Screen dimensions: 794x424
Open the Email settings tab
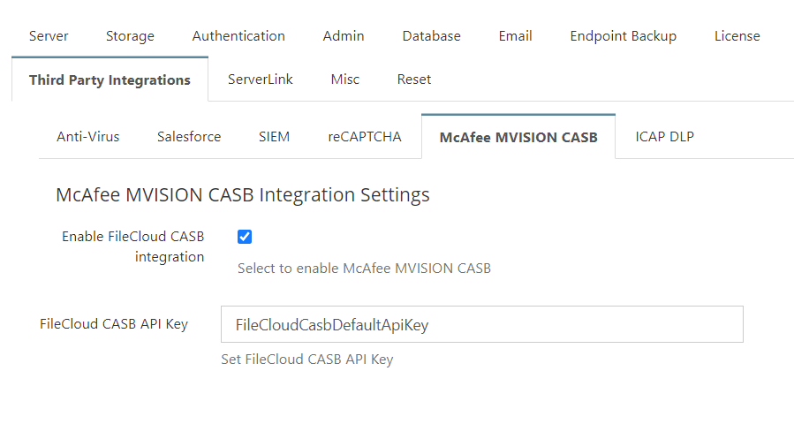tap(515, 36)
